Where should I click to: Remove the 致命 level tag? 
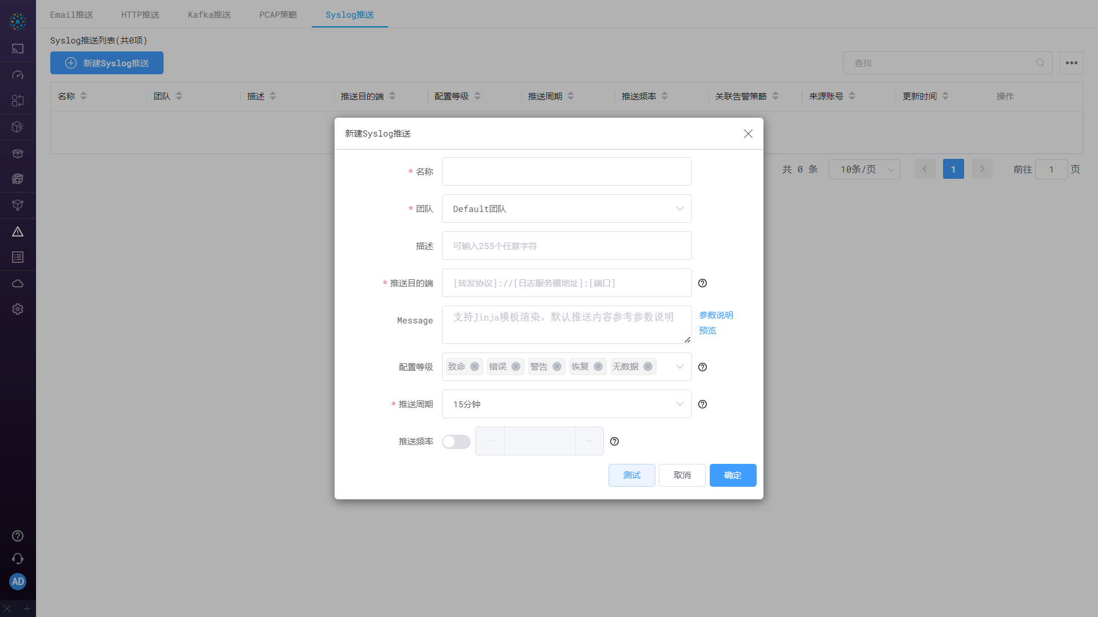coord(474,366)
